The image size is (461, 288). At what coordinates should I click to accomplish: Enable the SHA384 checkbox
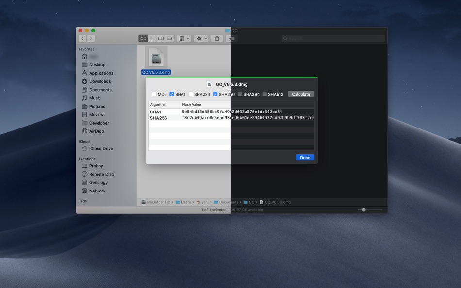240,94
